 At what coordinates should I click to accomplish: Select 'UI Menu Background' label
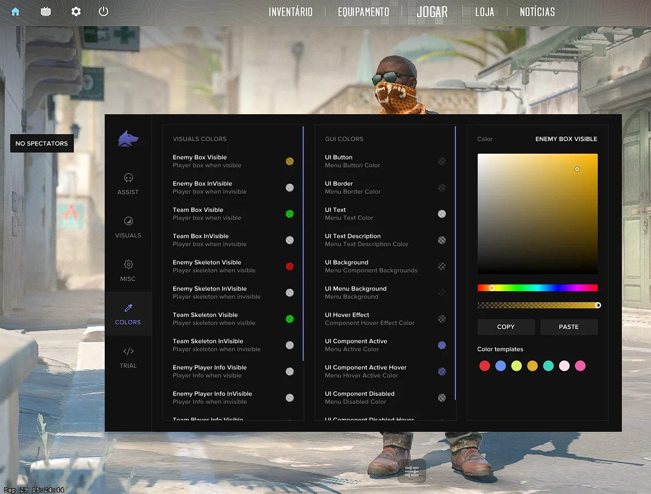tap(355, 289)
